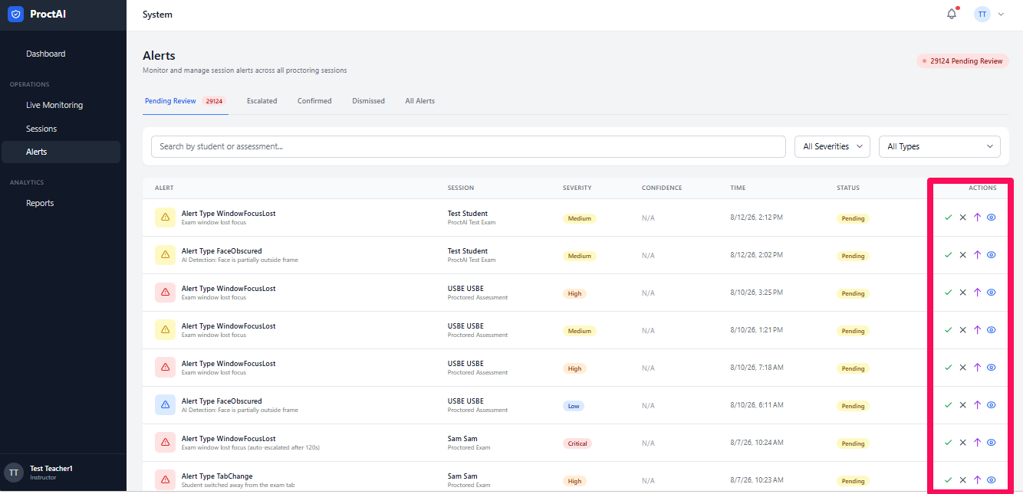Open the All Severities filter dropdown

(x=832, y=146)
